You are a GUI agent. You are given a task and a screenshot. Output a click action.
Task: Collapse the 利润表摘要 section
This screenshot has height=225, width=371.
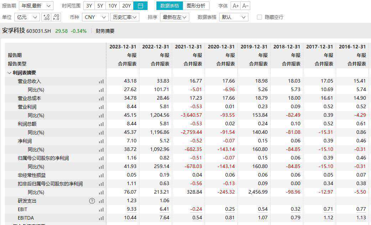9,73
